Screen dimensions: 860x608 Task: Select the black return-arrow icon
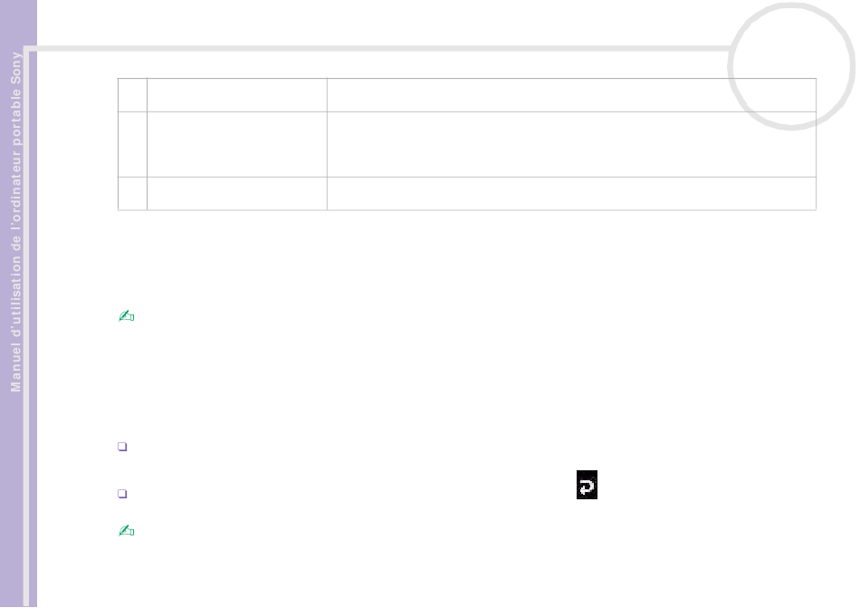point(587,485)
